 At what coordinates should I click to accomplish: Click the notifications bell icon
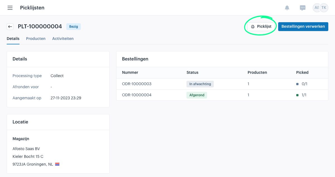tap(287, 8)
